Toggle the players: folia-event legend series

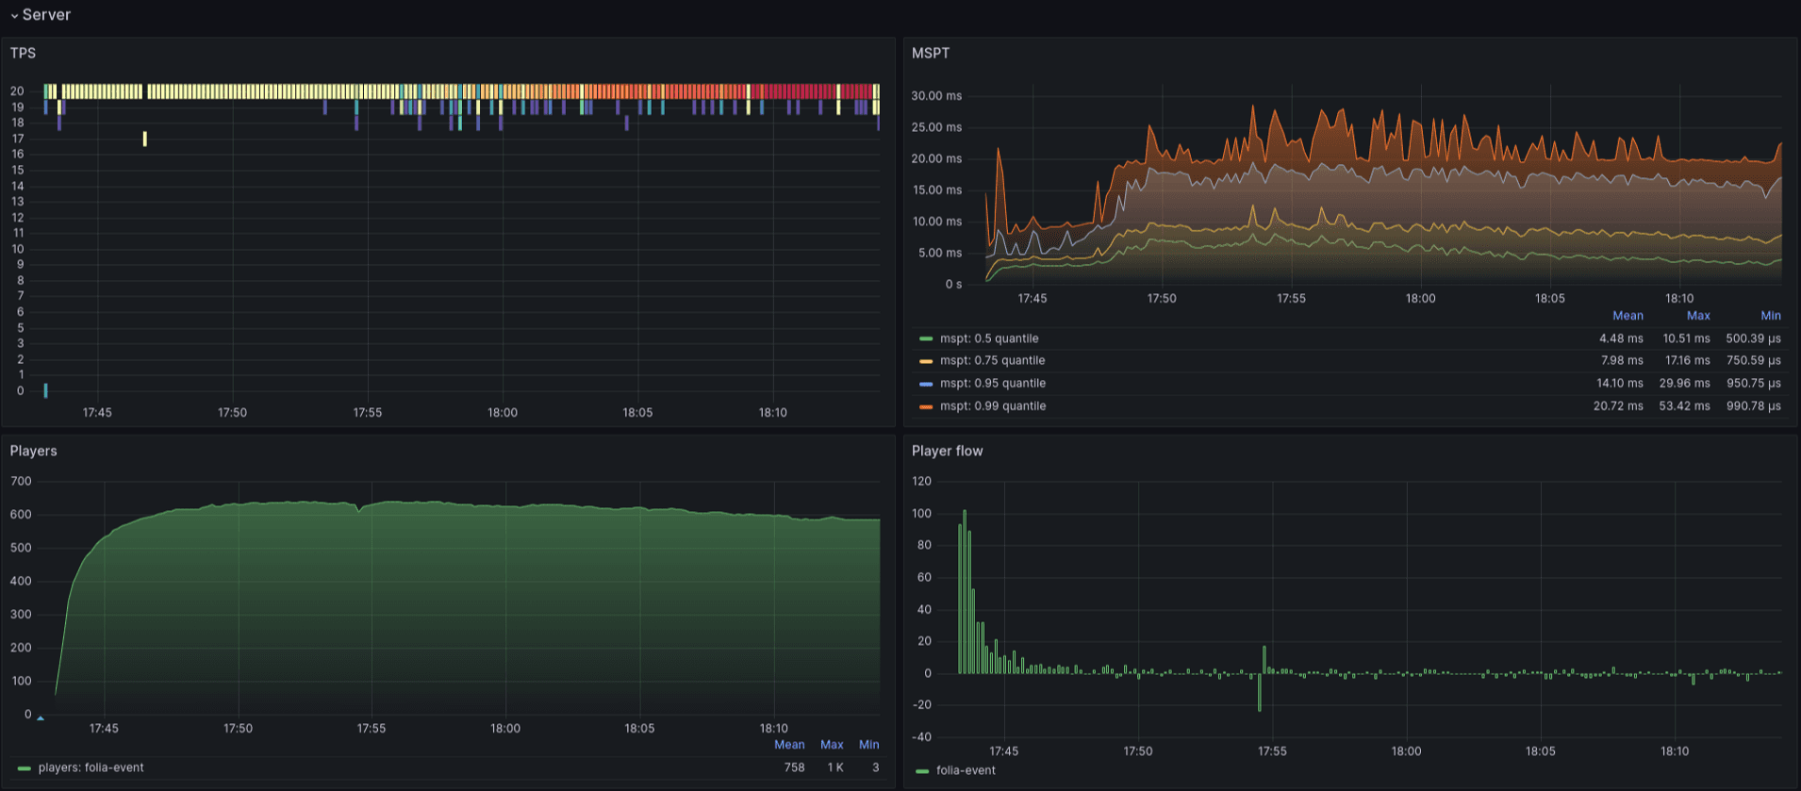pos(91,767)
